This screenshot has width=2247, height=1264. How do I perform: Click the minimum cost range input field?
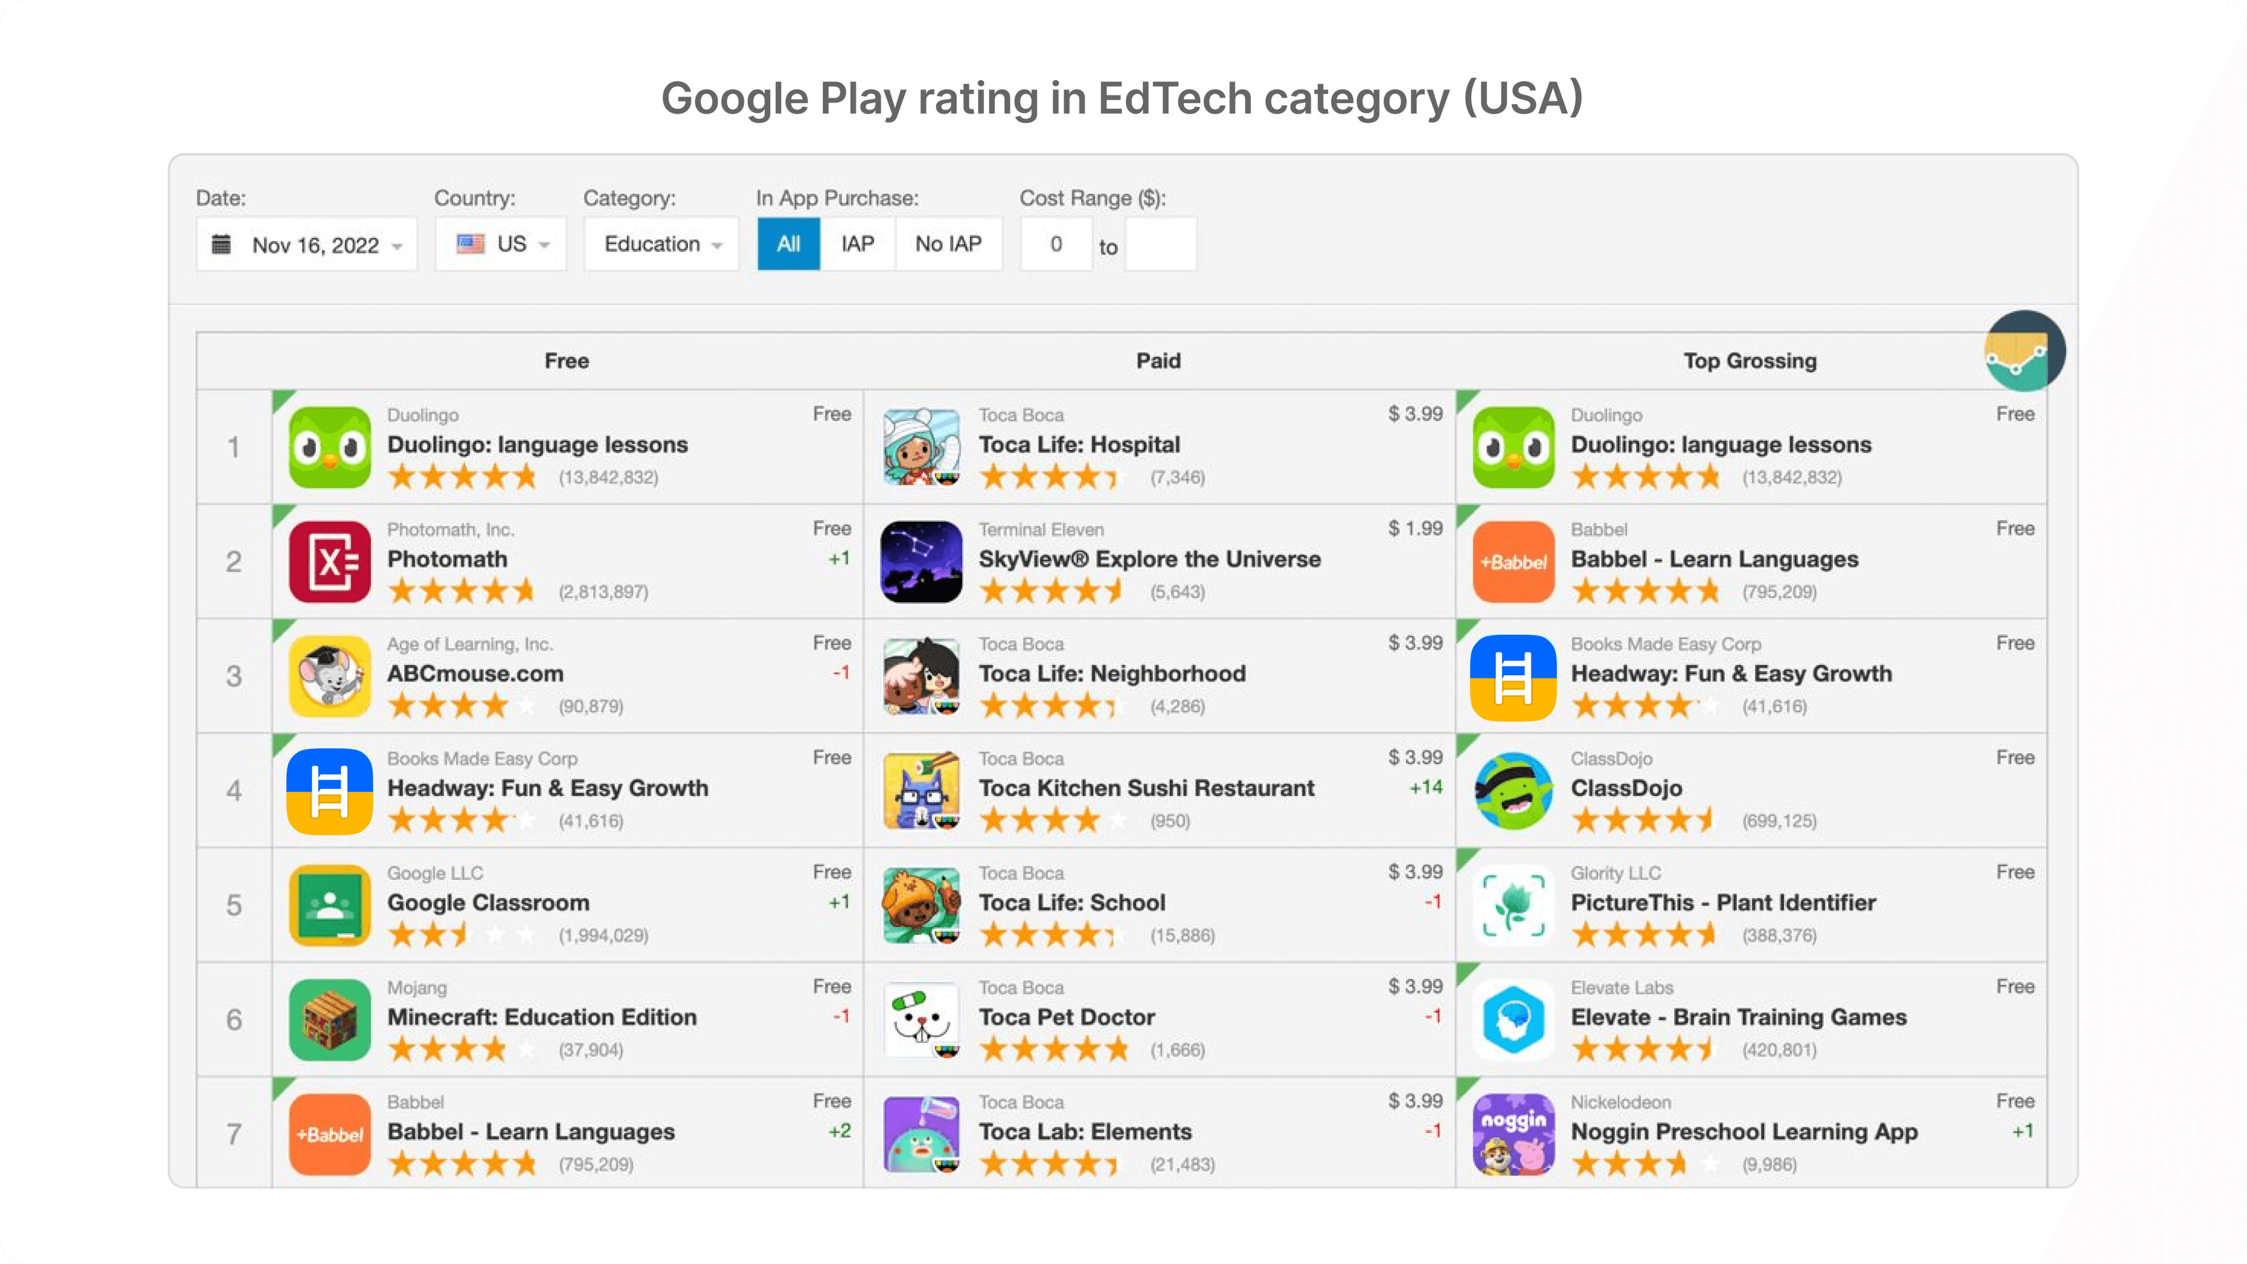[1057, 244]
